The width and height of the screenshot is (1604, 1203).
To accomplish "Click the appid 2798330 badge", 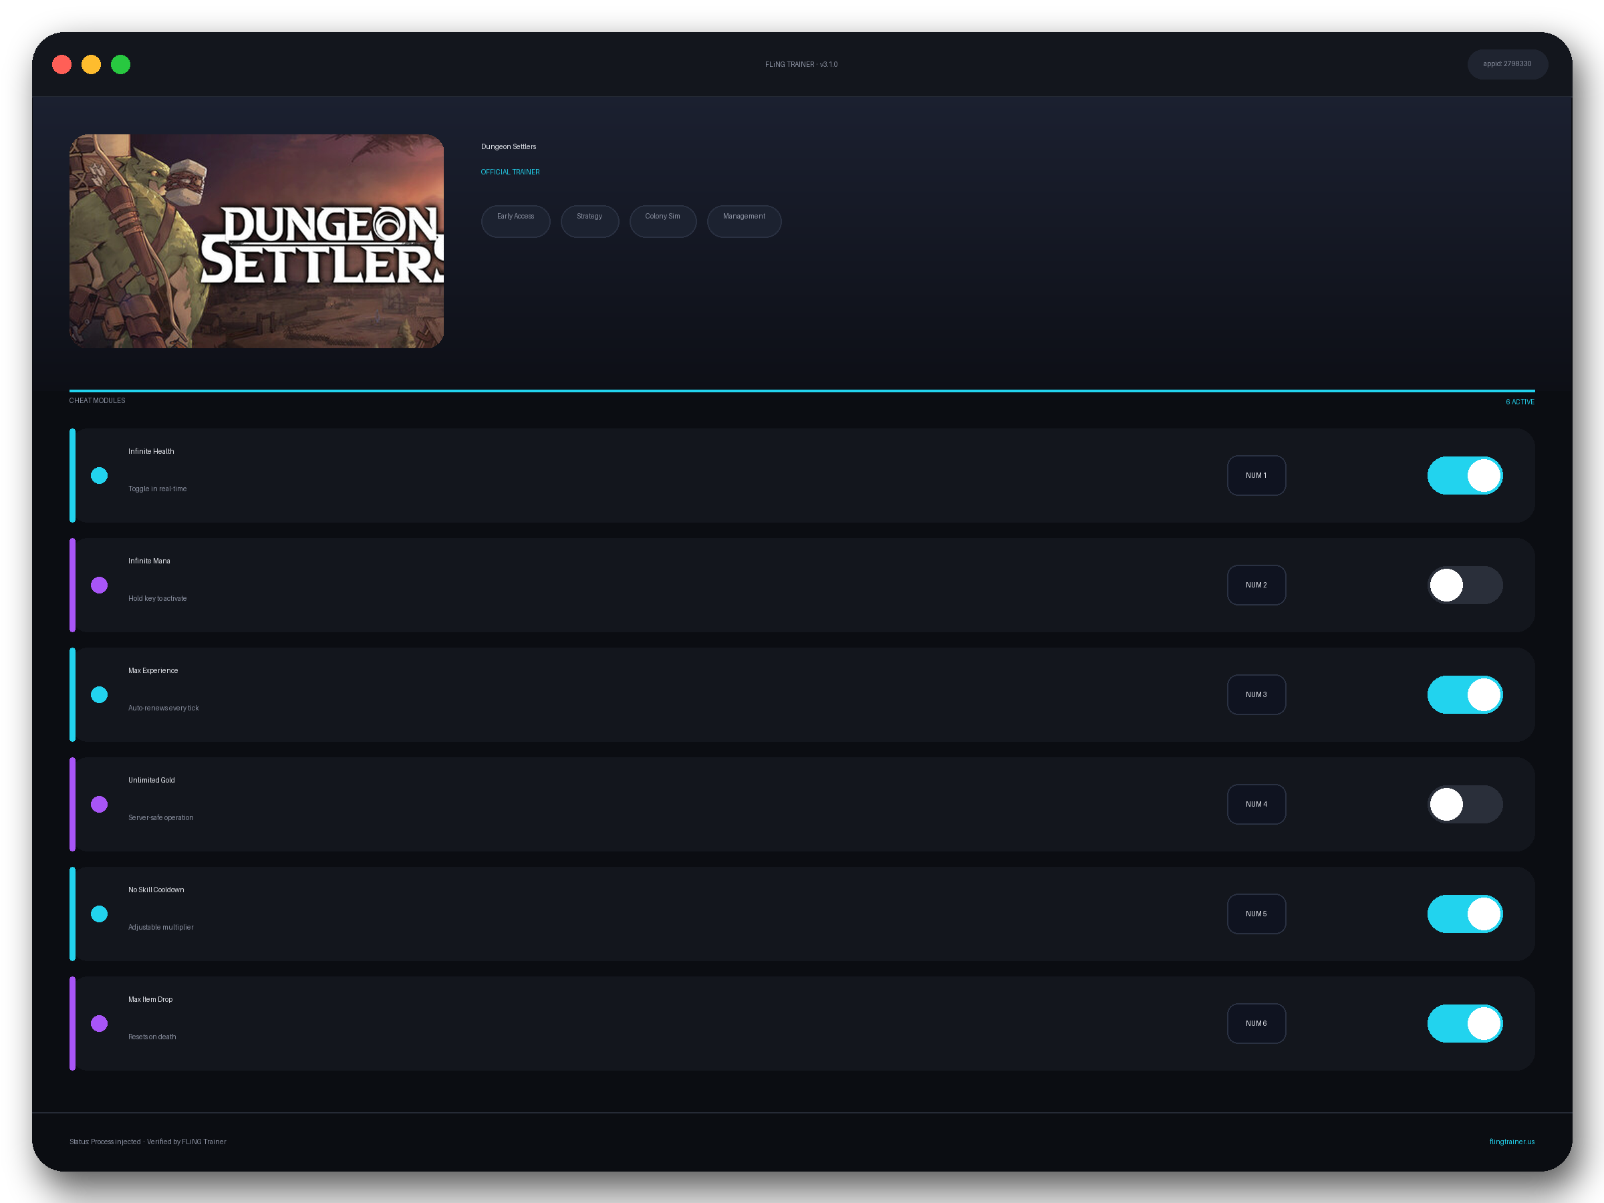I will 1508,63.
